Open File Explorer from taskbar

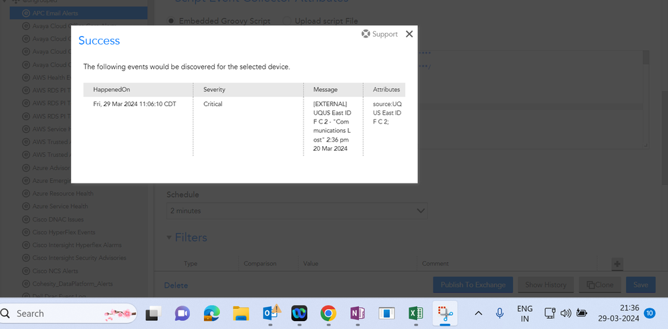click(x=241, y=313)
